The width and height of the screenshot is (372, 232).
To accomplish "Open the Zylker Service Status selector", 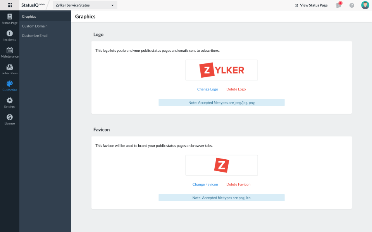I will coord(84,5).
